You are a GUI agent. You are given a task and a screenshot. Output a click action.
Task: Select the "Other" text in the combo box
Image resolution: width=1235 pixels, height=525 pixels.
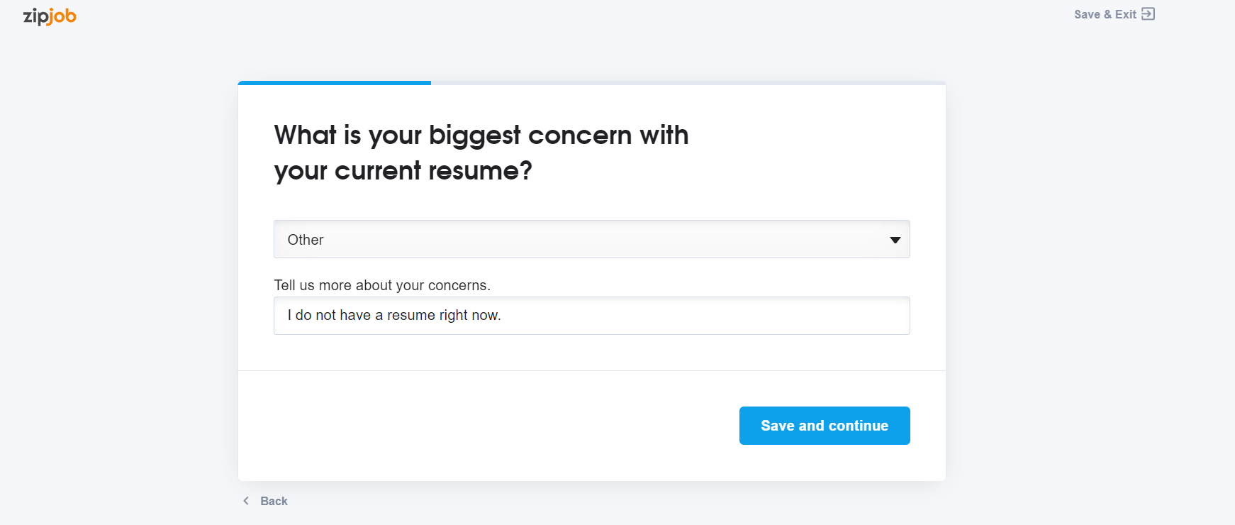coord(306,240)
